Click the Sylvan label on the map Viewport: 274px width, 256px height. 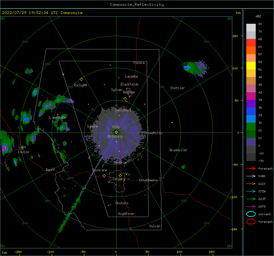point(117,90)
